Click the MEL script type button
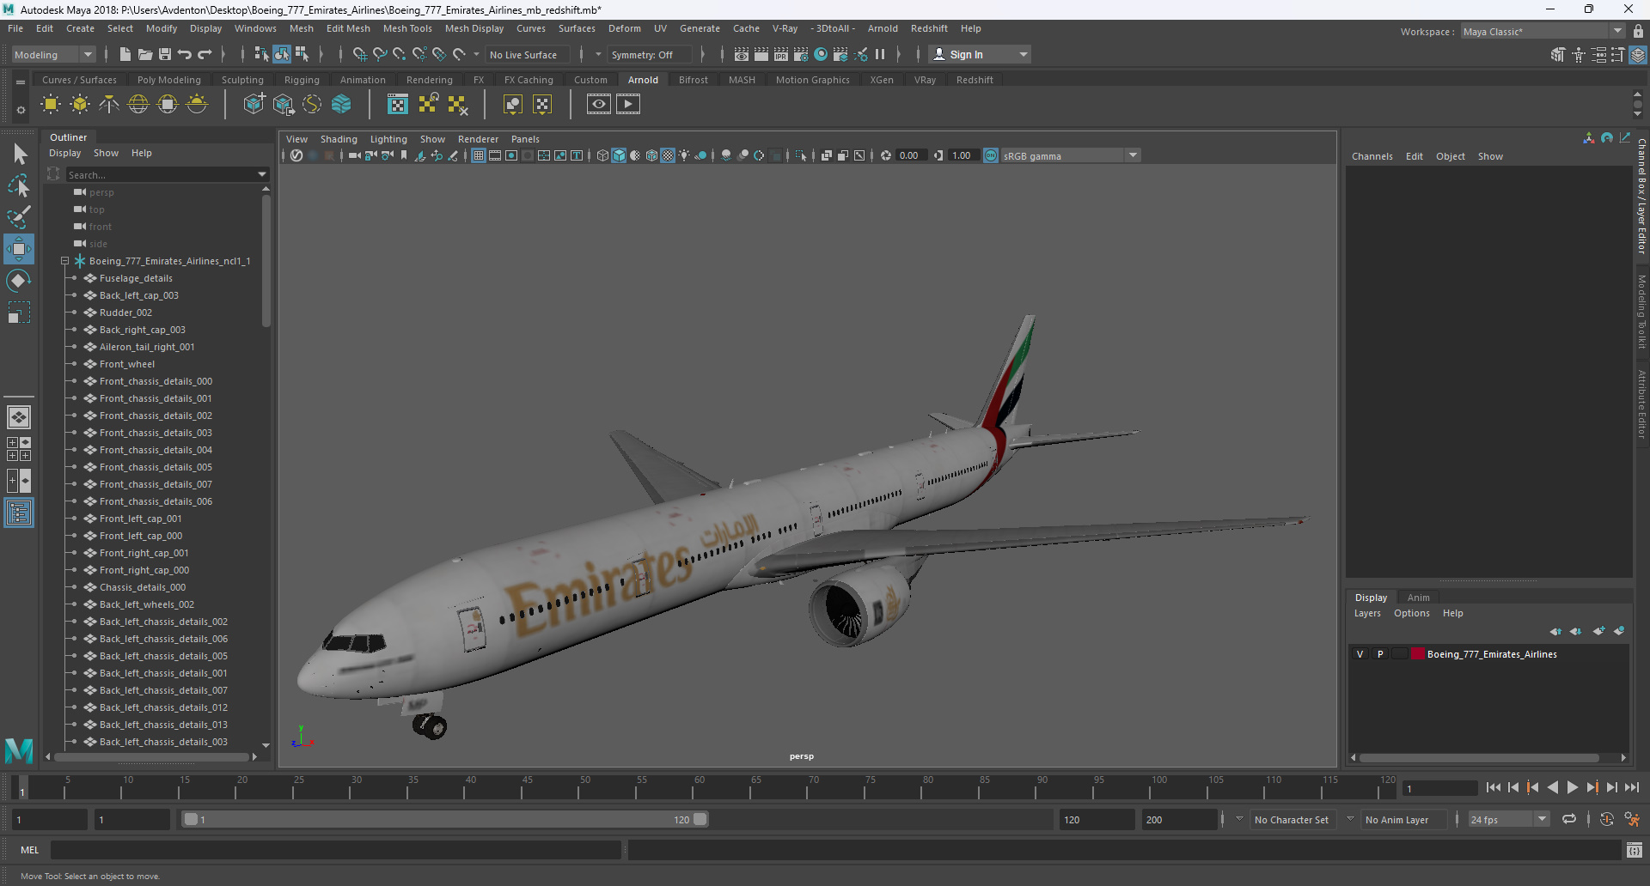Screen dimensions: 1650x886 pyautogui.click(x=30, y=850)
